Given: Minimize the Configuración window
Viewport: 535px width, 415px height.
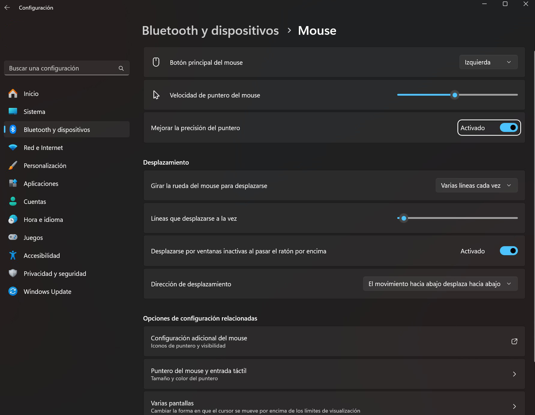Looking at the screenshot, I should pyautogui.click(x=484, y=4).
